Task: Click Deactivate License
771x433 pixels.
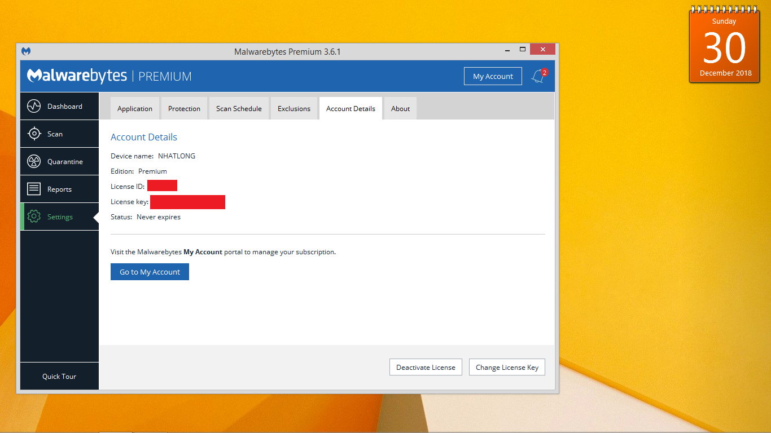Action: [x=426, y=367]
